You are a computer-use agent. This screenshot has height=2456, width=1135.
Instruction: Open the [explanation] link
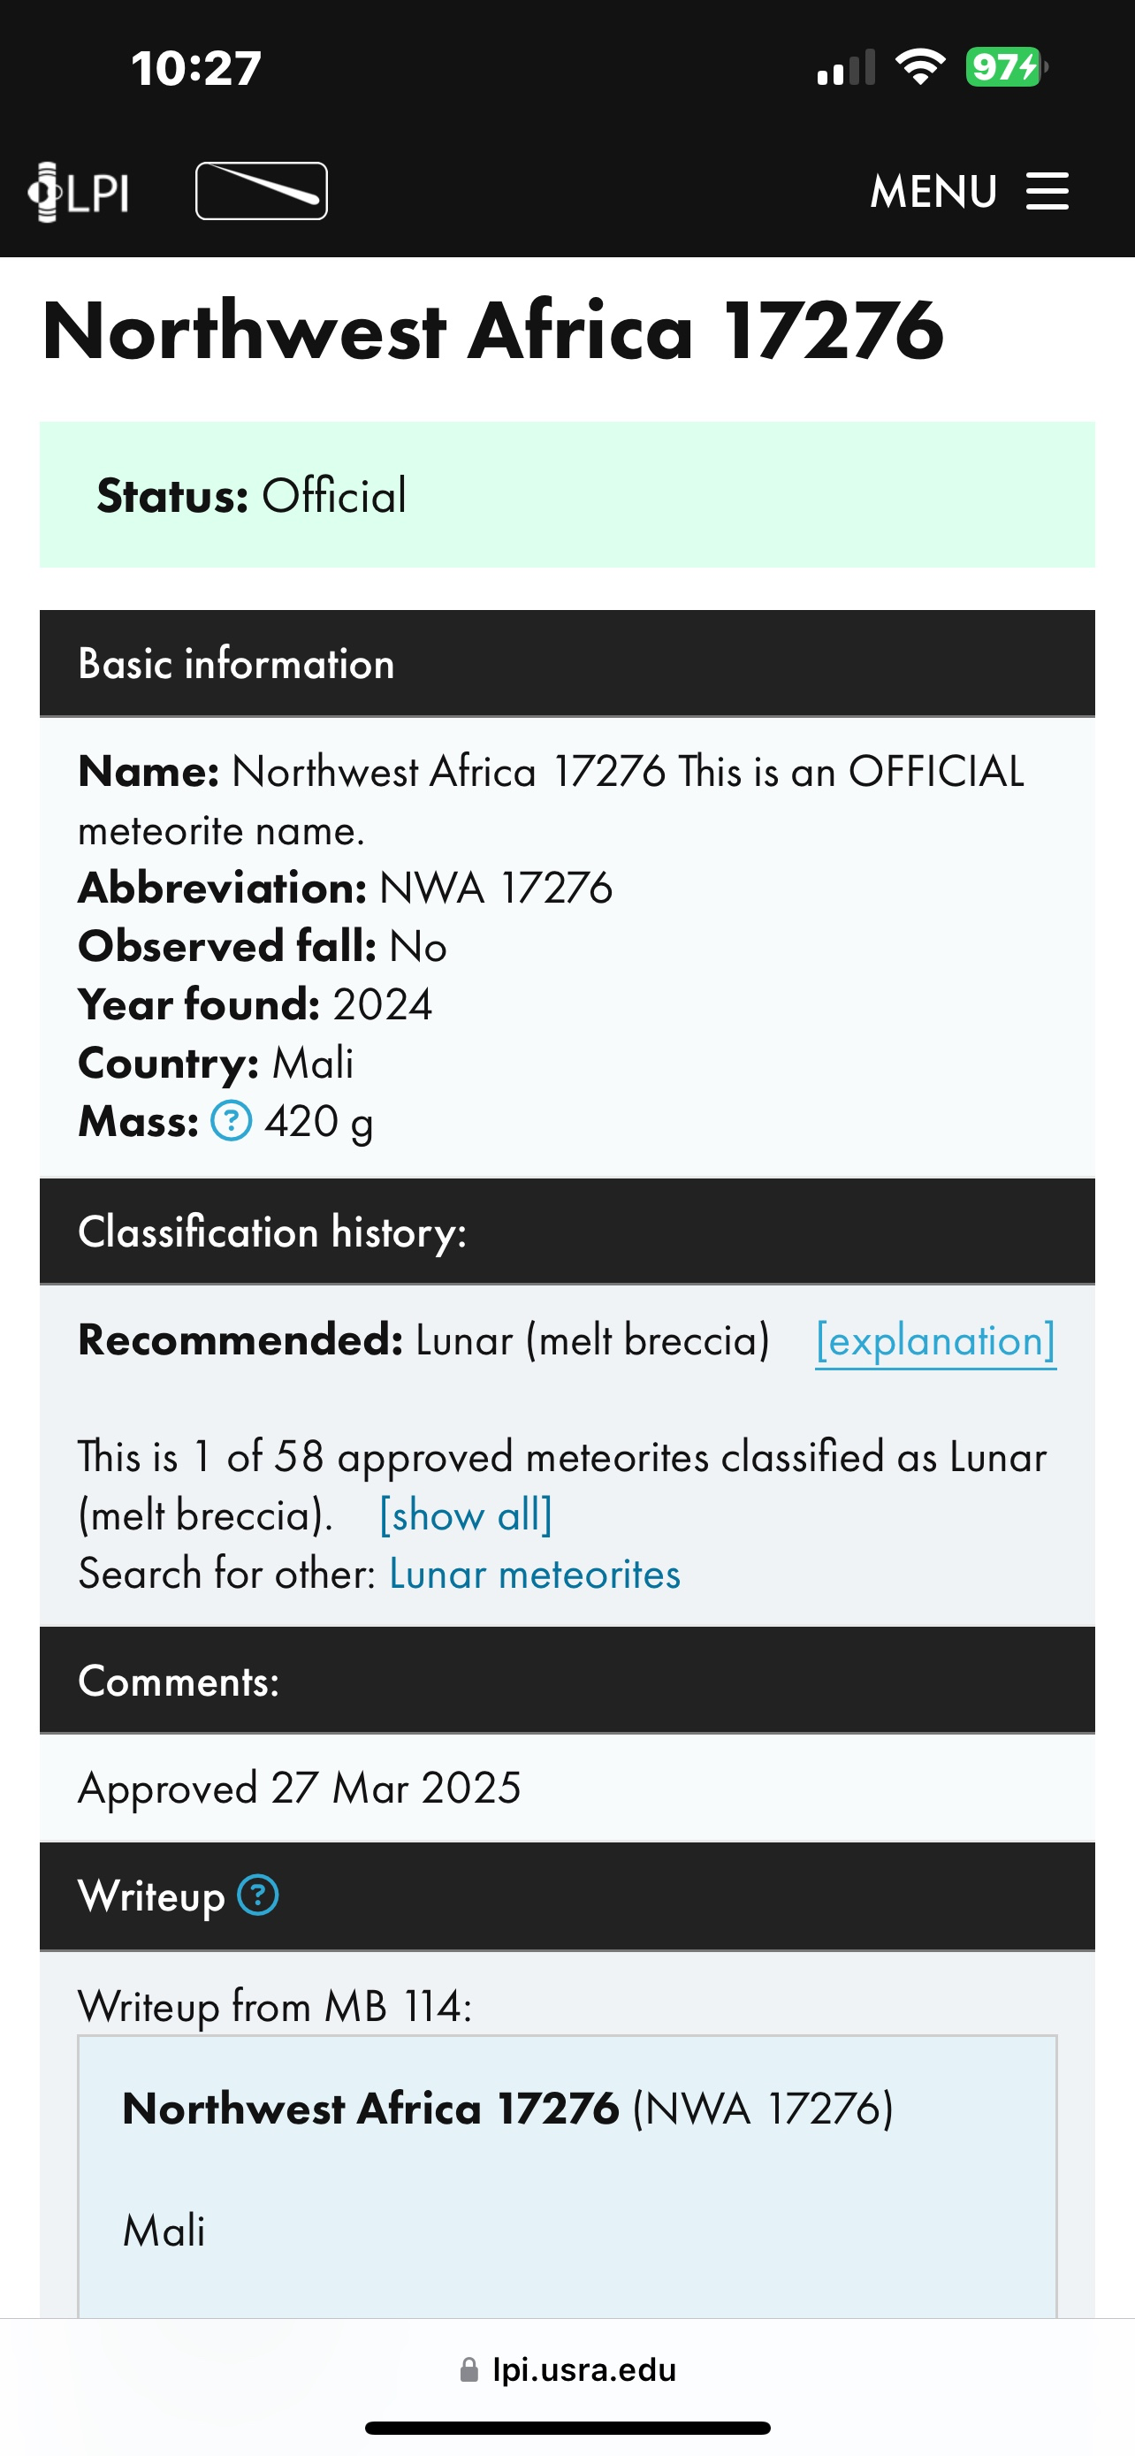935,1340
